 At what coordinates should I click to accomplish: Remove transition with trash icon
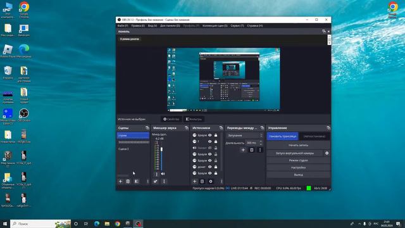252,150
